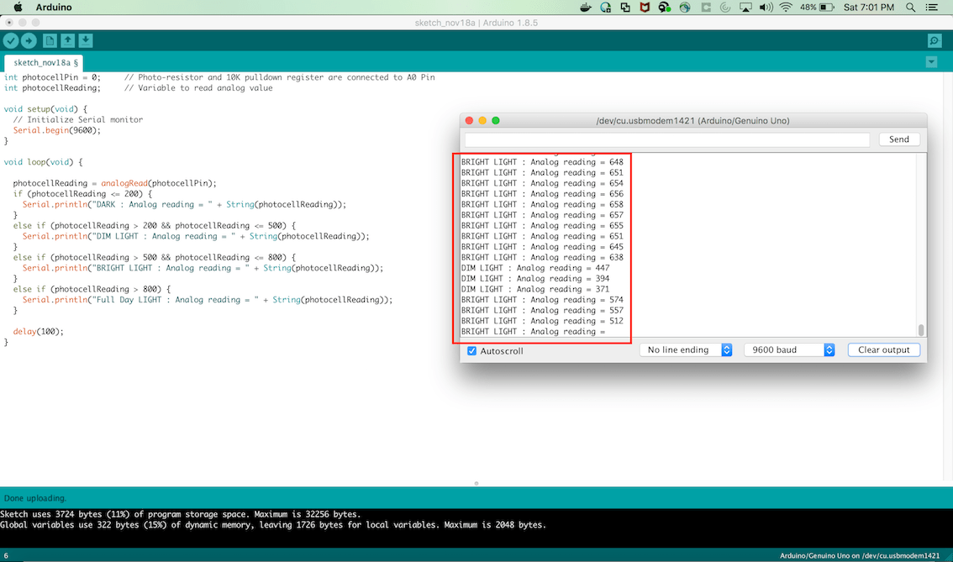Open the Wi-Fi status icon
The width and height of the screenshot is (953, 562).
(x=786, y=8)
